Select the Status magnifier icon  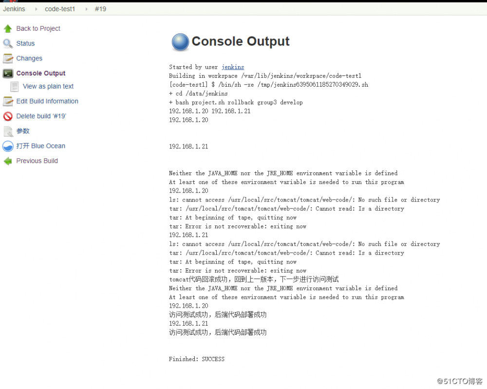click(x=7, y=43)
